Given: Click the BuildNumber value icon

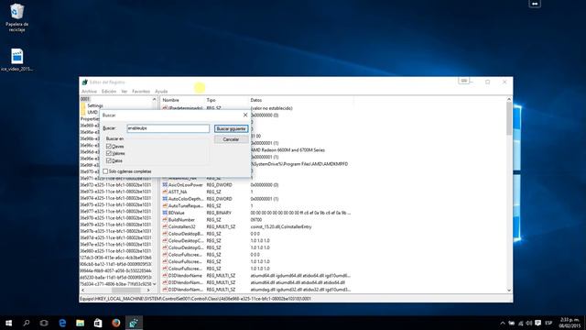Looking at the screenshot, I should [165, 220].
